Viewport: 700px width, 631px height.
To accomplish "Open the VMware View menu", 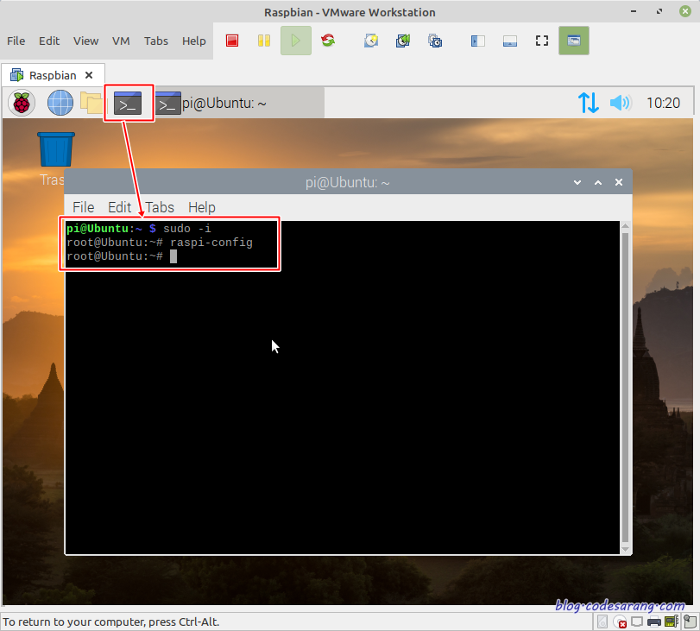I will point(85,41).
